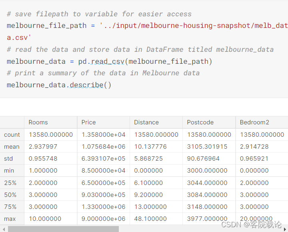Image resolution: width=288 pixels, height=232 pixels.
Task: Click the Postcode 25% value 3044.000000
Action: (207, 183)
